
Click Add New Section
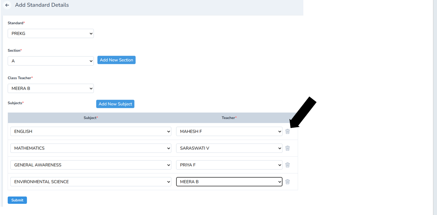[116, 60]
